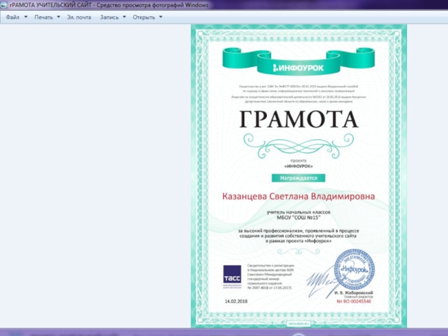
Task: Click the date 14.02.2018
Action: (236, 301)
